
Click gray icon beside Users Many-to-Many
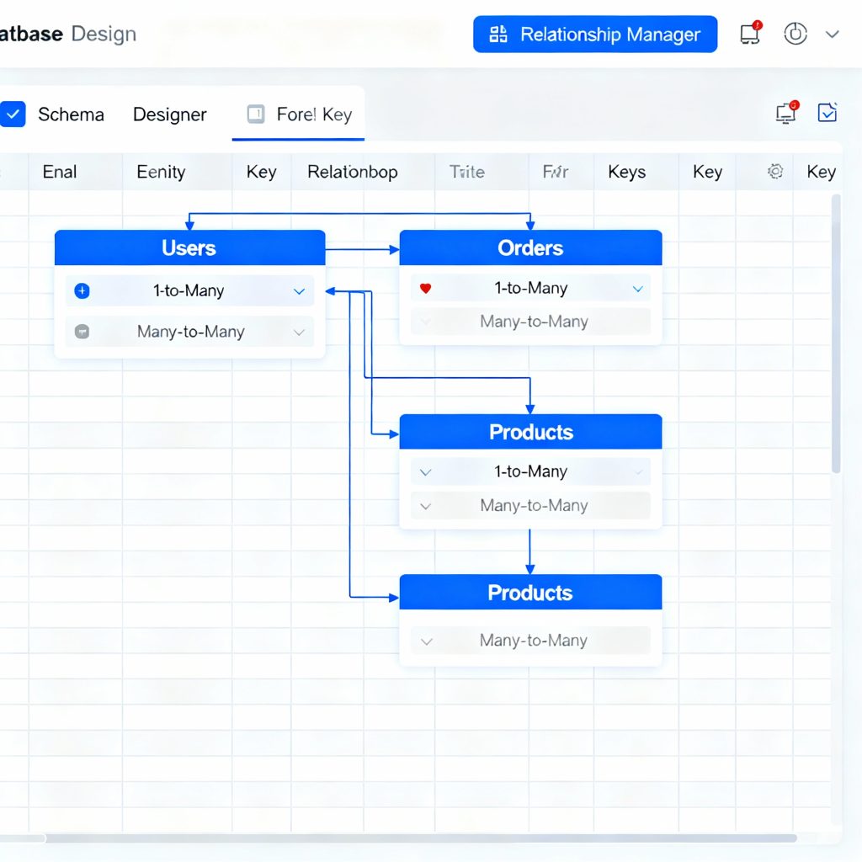coord(82,332)
